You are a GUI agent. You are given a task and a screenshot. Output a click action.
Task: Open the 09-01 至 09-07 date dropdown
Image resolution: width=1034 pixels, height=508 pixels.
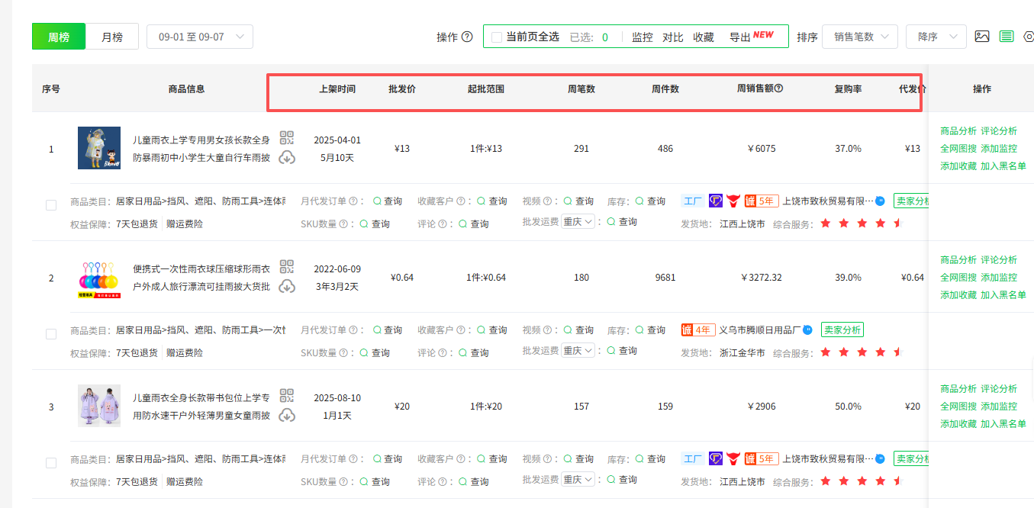200,37
